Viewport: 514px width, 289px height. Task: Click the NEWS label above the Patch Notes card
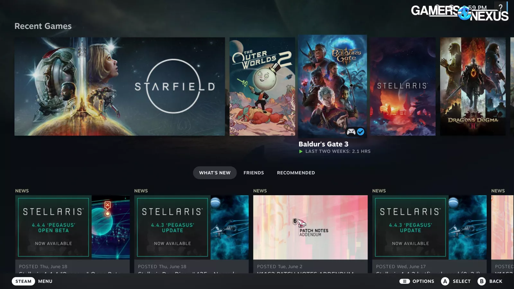click(x=260, y=191)
